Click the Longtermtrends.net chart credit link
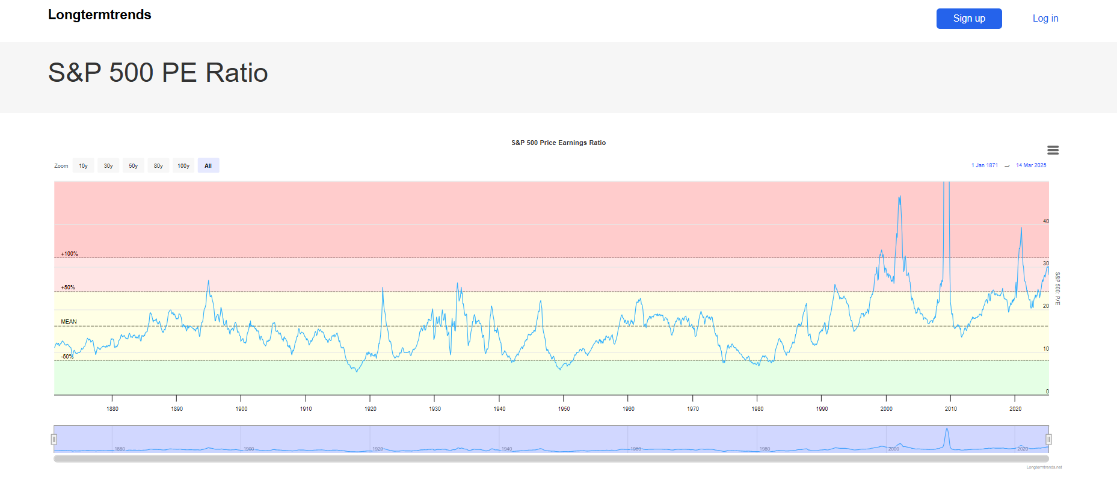 pyautogui.click(x=1044, y=467)
